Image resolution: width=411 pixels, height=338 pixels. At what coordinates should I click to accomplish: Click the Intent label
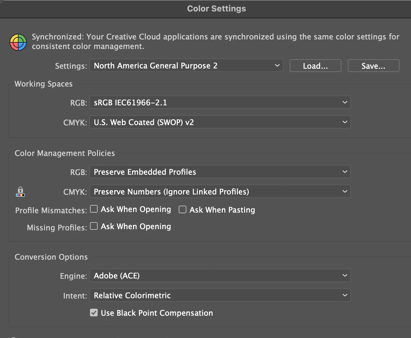click(x=75, y=296)
